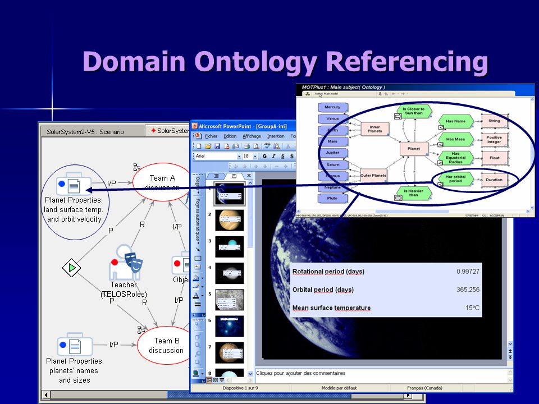
Task: Click Open folder icon in PowerPoint toolbar
Action: (208, 146)
